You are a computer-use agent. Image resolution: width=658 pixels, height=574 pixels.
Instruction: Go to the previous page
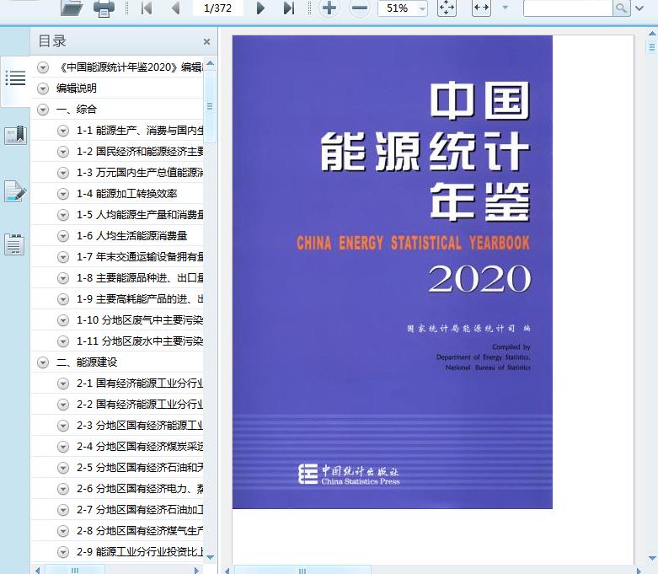(x=176, y=8)
